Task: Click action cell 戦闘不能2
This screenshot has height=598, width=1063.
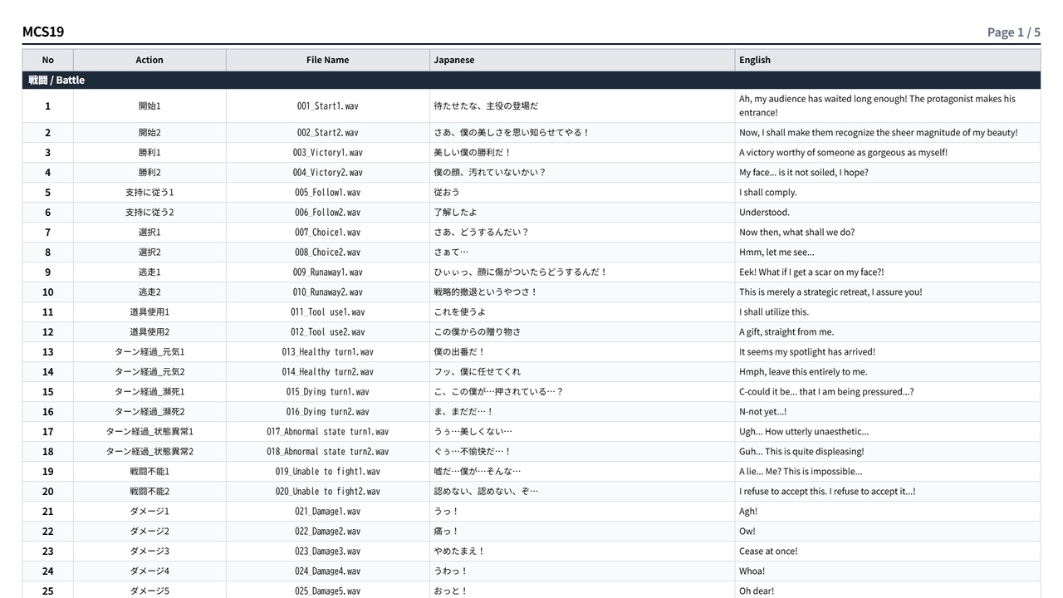Action: pos(149,492)
